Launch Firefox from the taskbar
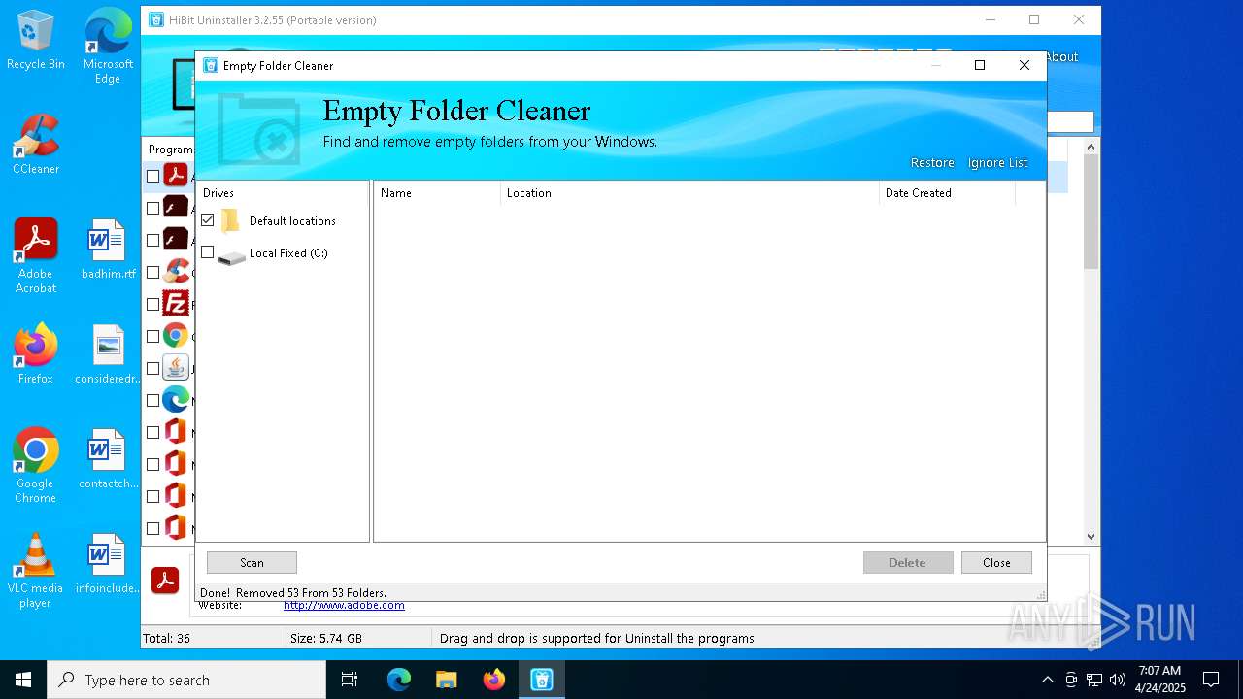This screenshot has height=699, width=1243. click(494, 680)
